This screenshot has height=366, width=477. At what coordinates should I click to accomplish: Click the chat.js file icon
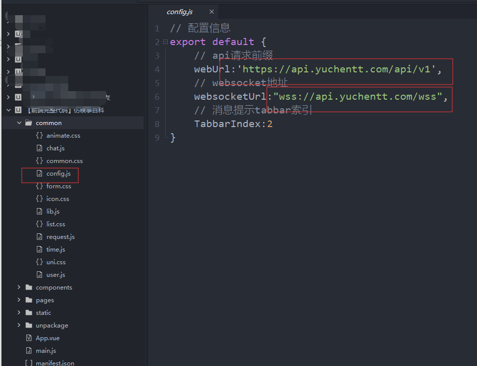[39, 148]
